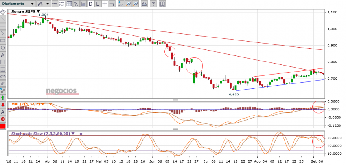Image resolution: width=346 pixels, height=165 pixels.
Task: Click the 0,630 low price label
Action: pyautogui.click(x=234, y=94)
